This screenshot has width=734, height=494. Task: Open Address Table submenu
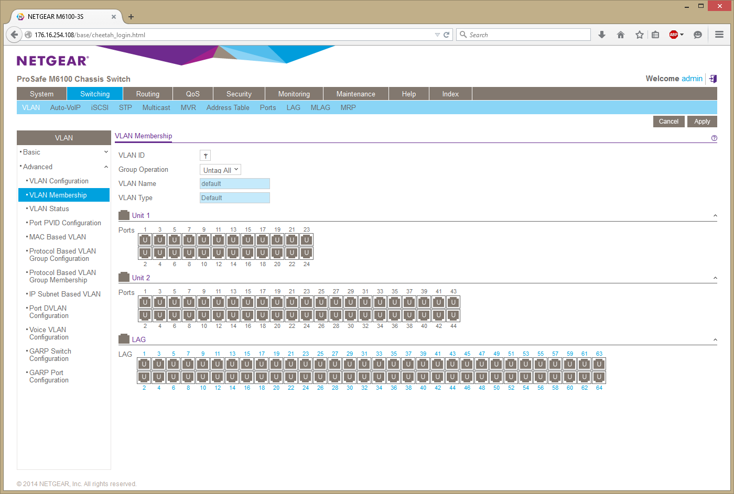pos(228,107)
